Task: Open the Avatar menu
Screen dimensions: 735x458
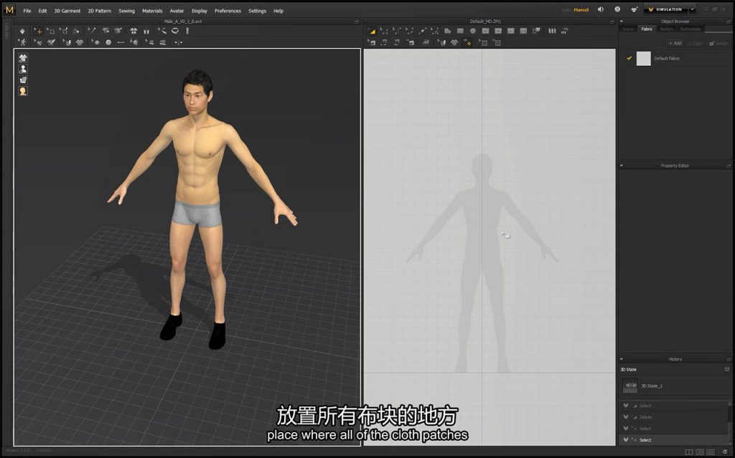Action: tap(177, 11)
